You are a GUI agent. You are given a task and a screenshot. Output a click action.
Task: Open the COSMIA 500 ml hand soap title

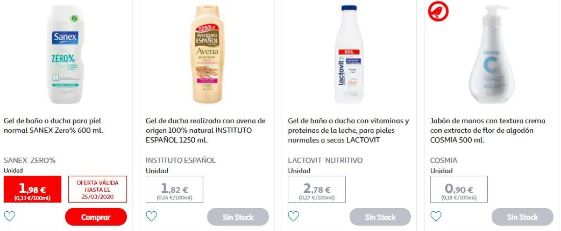[x=487, y=130]
